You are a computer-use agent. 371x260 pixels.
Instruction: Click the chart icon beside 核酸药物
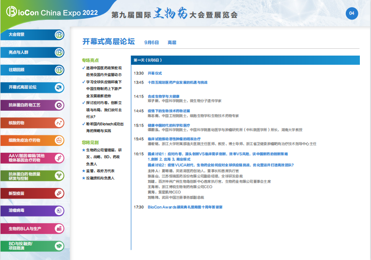click(x=59, y=123)
